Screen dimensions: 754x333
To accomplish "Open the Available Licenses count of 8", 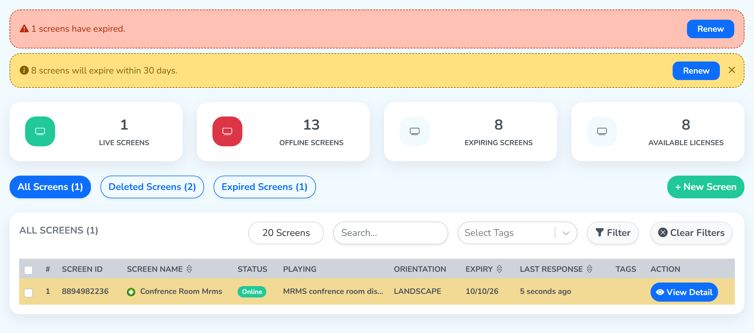I will tap(686, 125).
